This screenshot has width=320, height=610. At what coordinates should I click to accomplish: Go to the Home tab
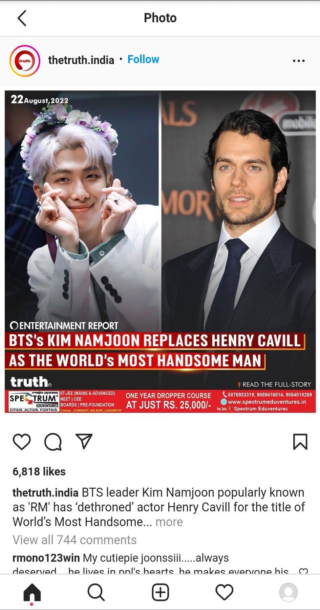pos(32,592)
